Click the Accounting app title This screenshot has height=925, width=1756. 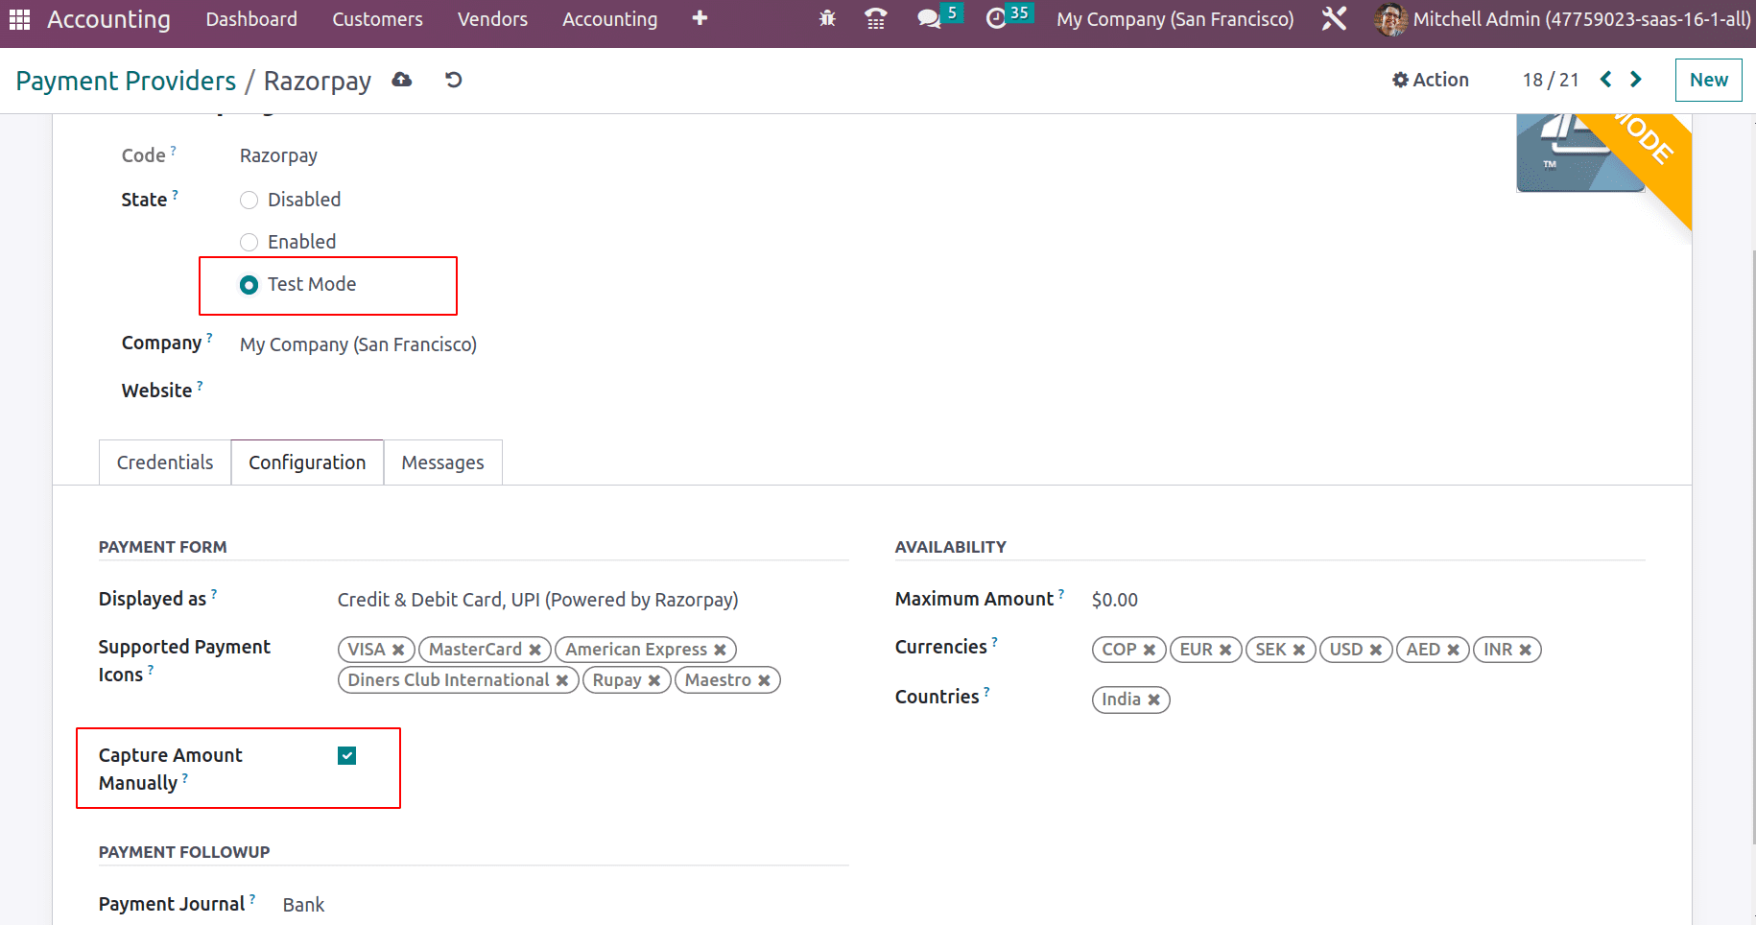(x=108, y=19)
